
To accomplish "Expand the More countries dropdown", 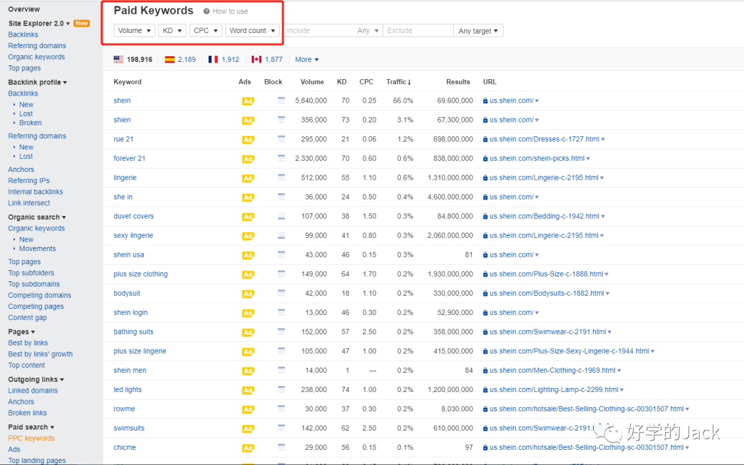I will [x=307, y=59].
